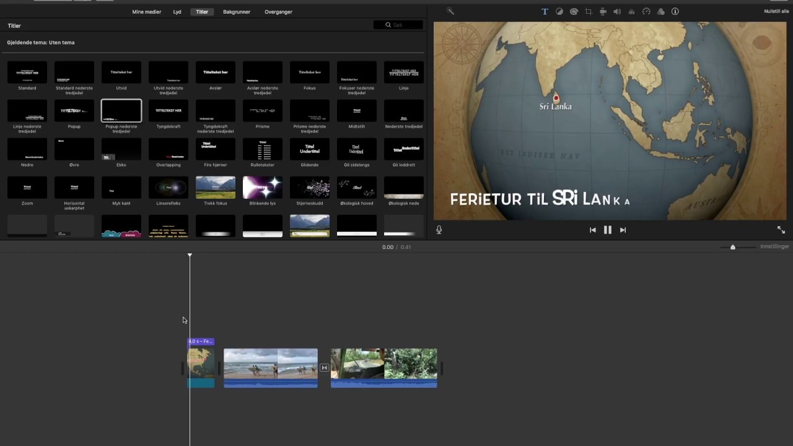Click the timeline playhead marker
Image resolution: width=793 pixels, height=446 pixels.
[x=190, y=255]
